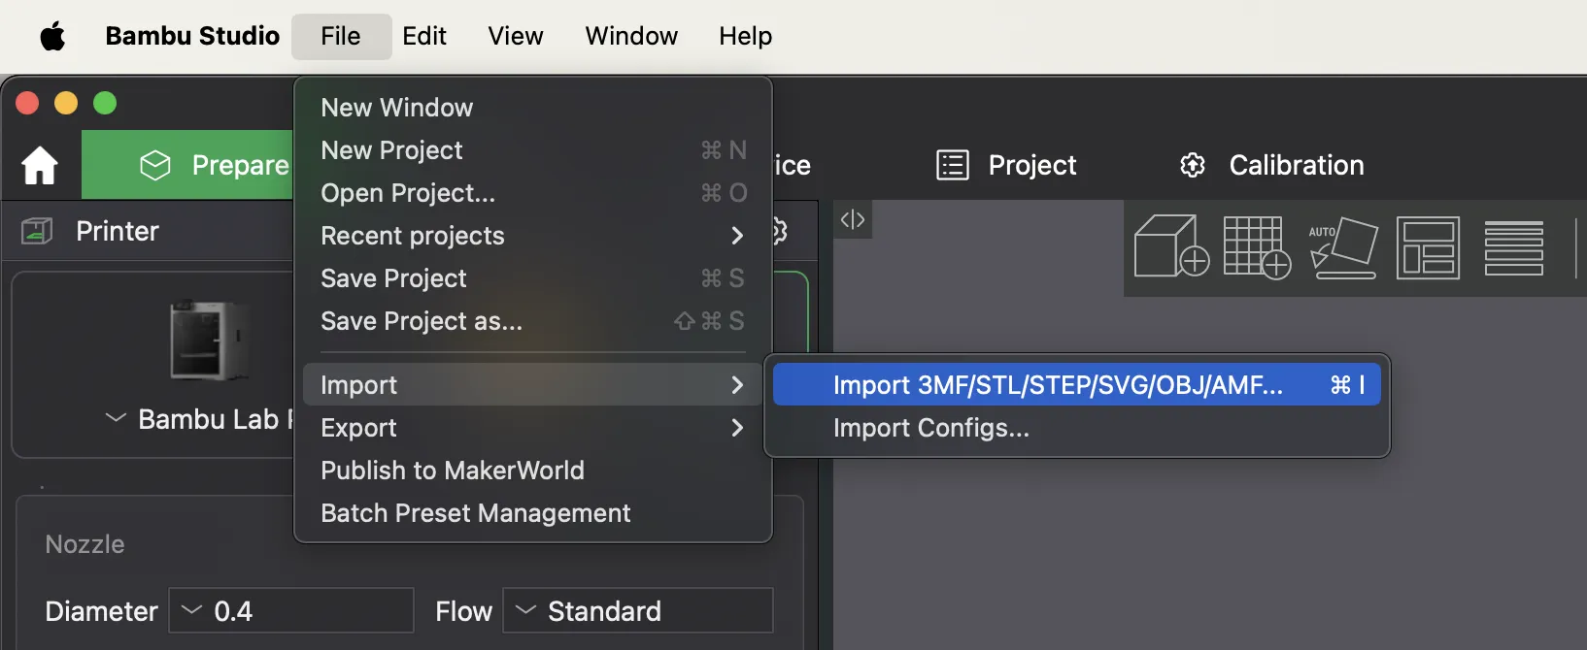Click the Prepare cube icon
The width and height of the screenshot is (1587, 650).
point(155,165)
